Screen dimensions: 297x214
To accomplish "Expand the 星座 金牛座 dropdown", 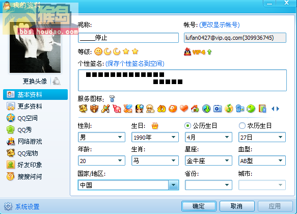I will point(208,160).
